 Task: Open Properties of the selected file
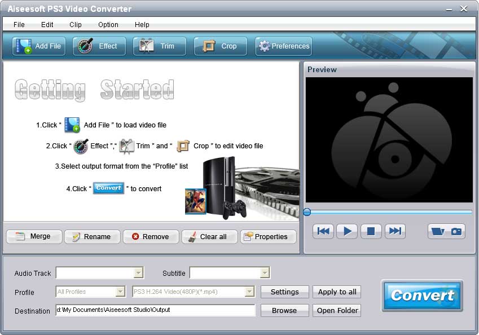tap(268, 237)
